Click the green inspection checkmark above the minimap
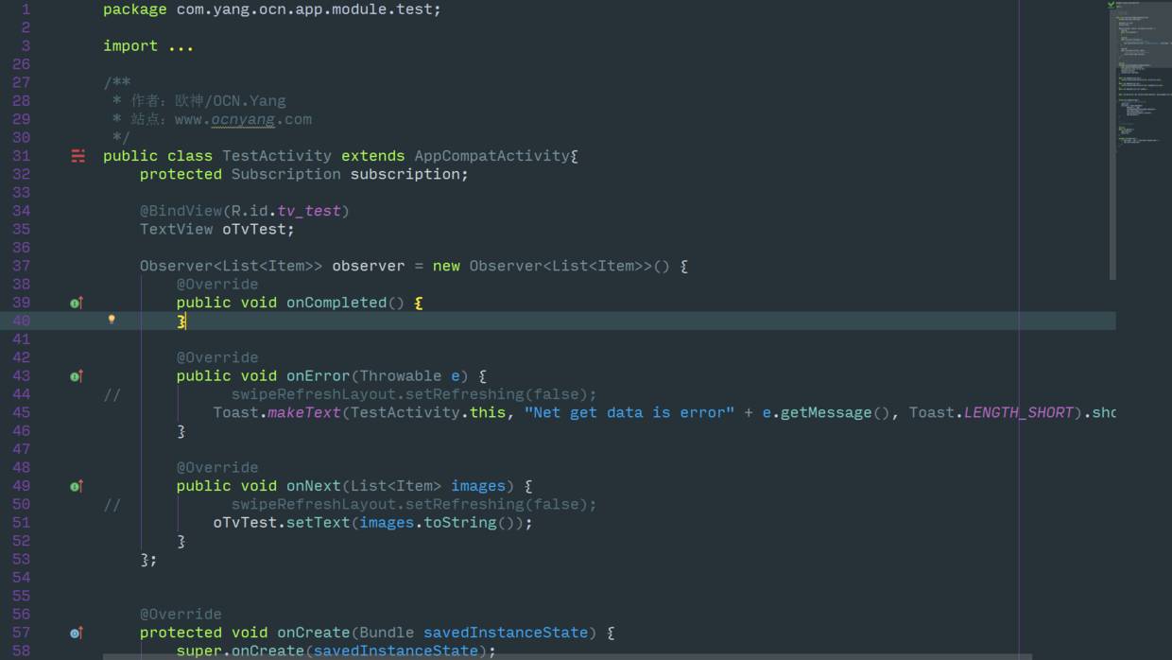 (1110, 6)
